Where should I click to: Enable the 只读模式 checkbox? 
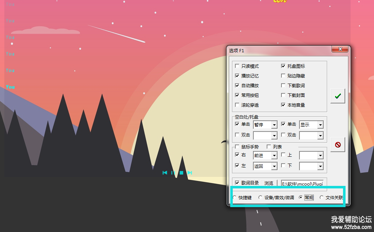[x=237, y=66]
